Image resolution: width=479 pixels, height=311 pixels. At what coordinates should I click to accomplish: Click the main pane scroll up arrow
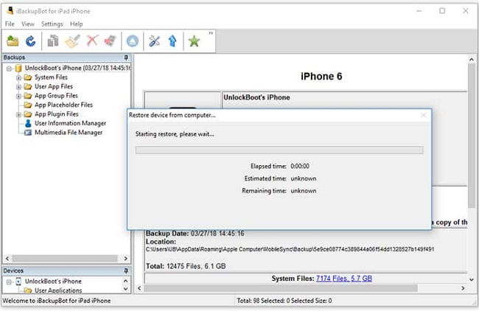click(472, 59)
